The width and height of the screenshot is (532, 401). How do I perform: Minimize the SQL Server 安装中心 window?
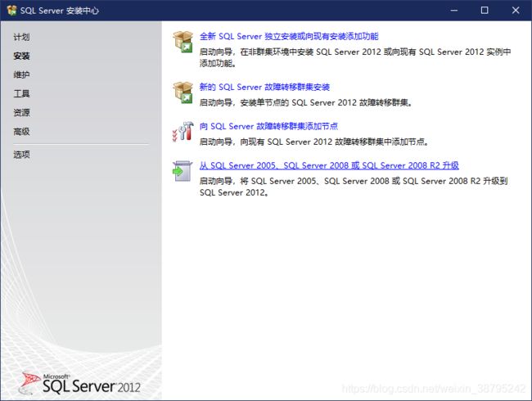tap(454, 10)
